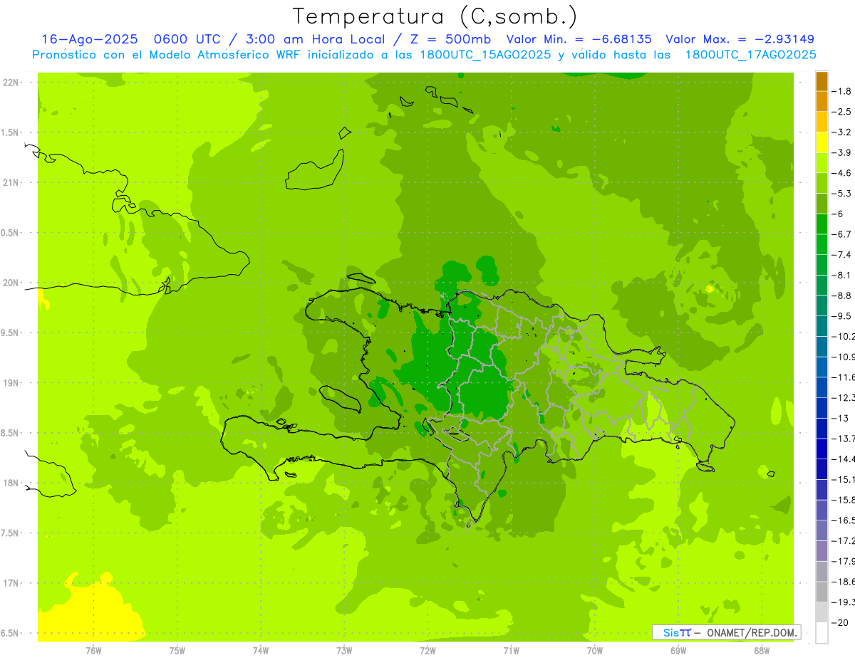Click the '-1.8' legend value
Image resolution: width=855 pixels, height=660 pixels.
click(x=843, y=91)
